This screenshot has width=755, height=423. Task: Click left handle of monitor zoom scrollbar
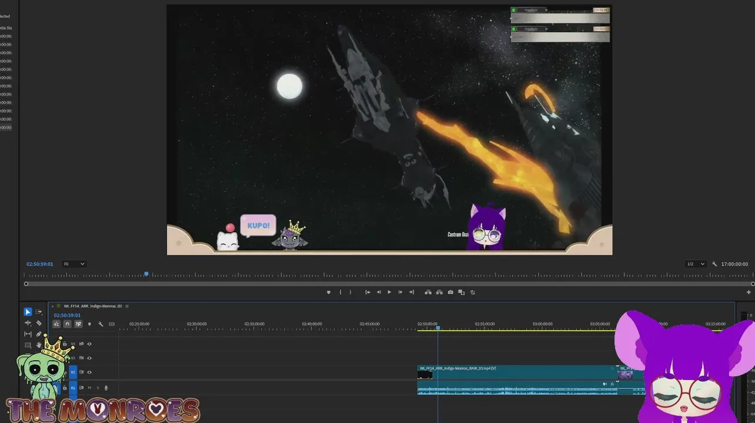point(26,284)
